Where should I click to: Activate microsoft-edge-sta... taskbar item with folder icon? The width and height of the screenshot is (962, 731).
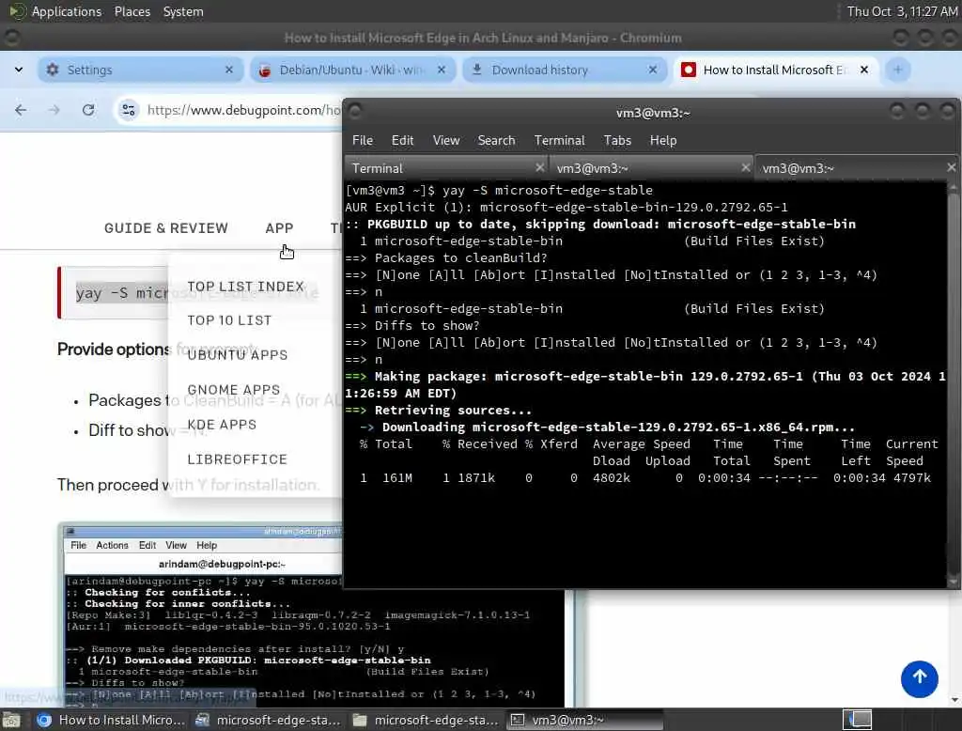click(x=427, y=720)
